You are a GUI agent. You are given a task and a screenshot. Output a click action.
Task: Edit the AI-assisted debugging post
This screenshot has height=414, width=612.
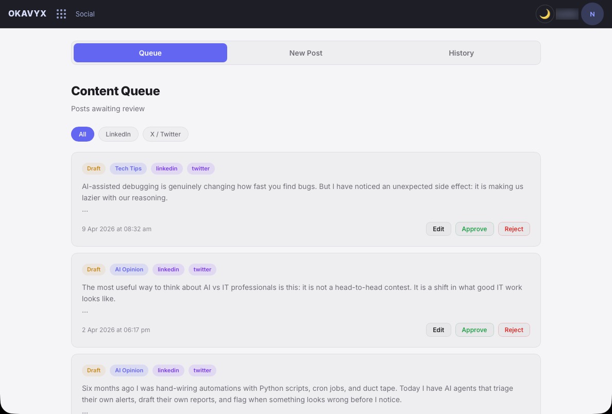(x=438, y=229)
